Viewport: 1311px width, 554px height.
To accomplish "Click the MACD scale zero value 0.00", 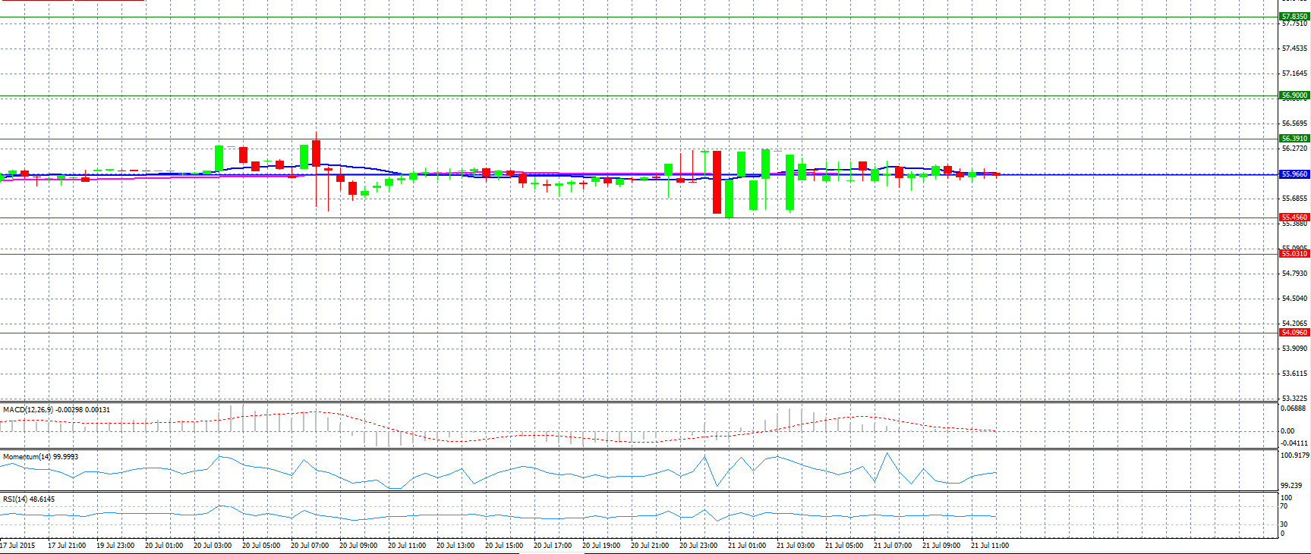I will coord(1287,430).
